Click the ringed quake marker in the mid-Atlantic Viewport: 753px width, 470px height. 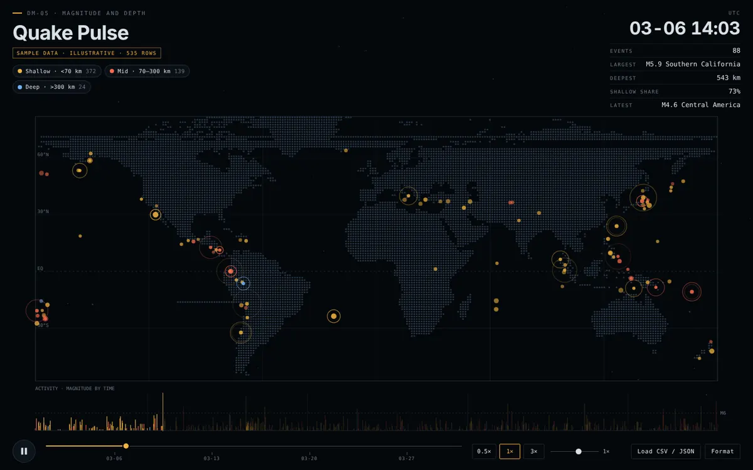coord(334,316)
